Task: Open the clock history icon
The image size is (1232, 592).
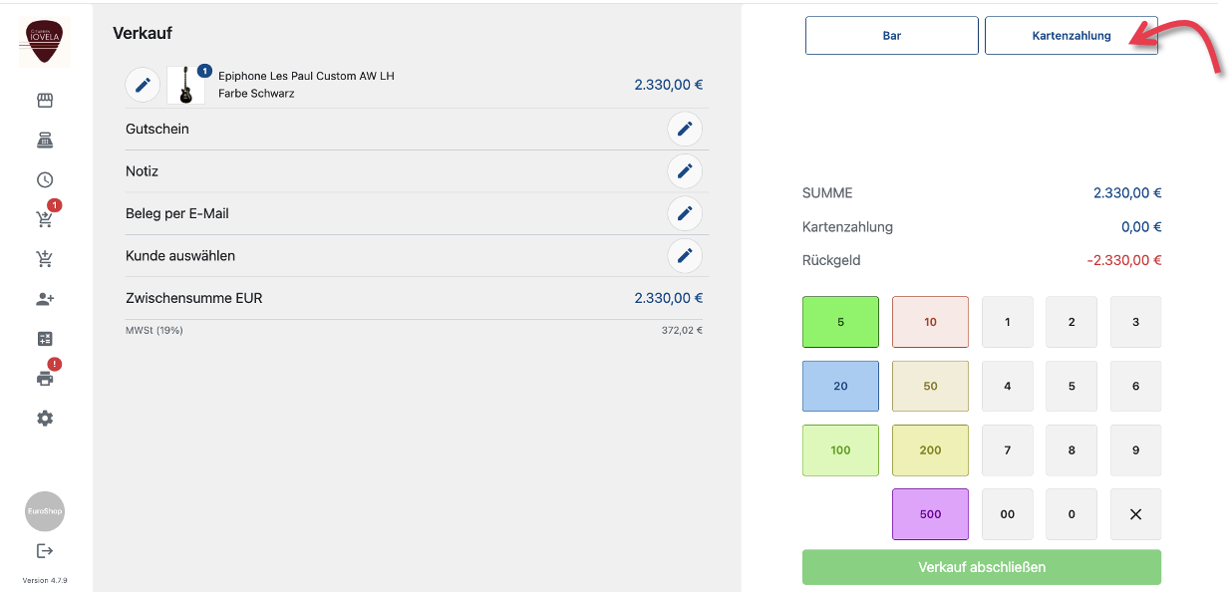Action: tap(45, 180)
